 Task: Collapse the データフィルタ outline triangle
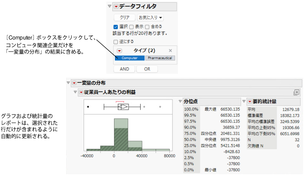[x=109, y=6]
